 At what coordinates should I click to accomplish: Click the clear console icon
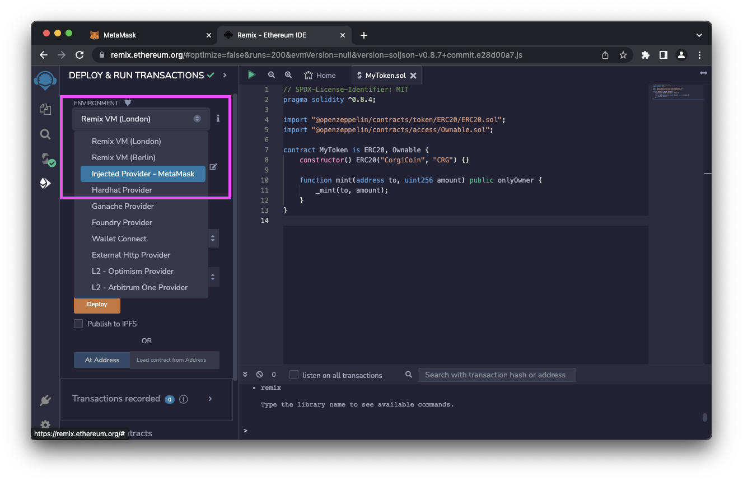[x=259, y=375]
